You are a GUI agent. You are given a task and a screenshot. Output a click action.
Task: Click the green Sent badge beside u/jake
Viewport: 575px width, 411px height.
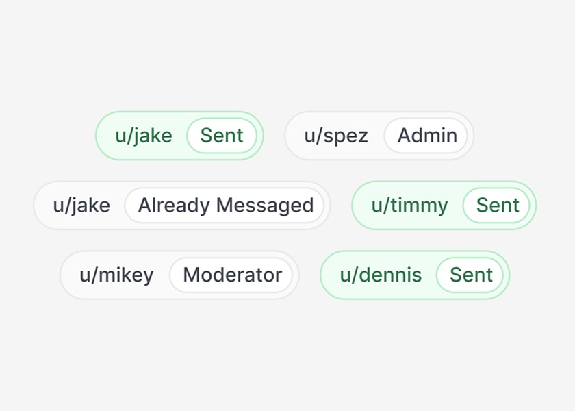click(x=222, y=136)
